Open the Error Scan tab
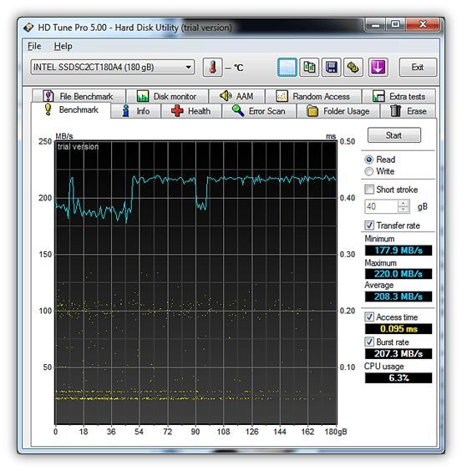462x471 pixels. 259,111
